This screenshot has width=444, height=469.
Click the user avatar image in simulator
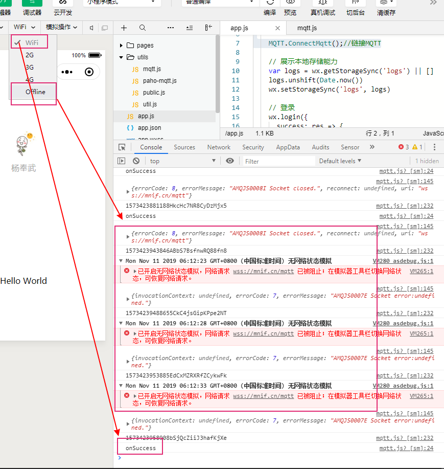(x=25, y=144)
